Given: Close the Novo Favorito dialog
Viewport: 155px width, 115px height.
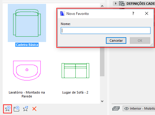Looking at the screenshot, I should [147, 13].
